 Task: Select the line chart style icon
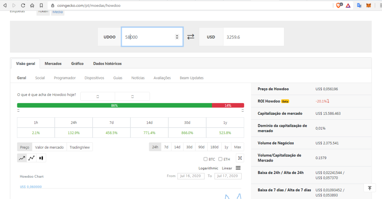pos(22,158)
